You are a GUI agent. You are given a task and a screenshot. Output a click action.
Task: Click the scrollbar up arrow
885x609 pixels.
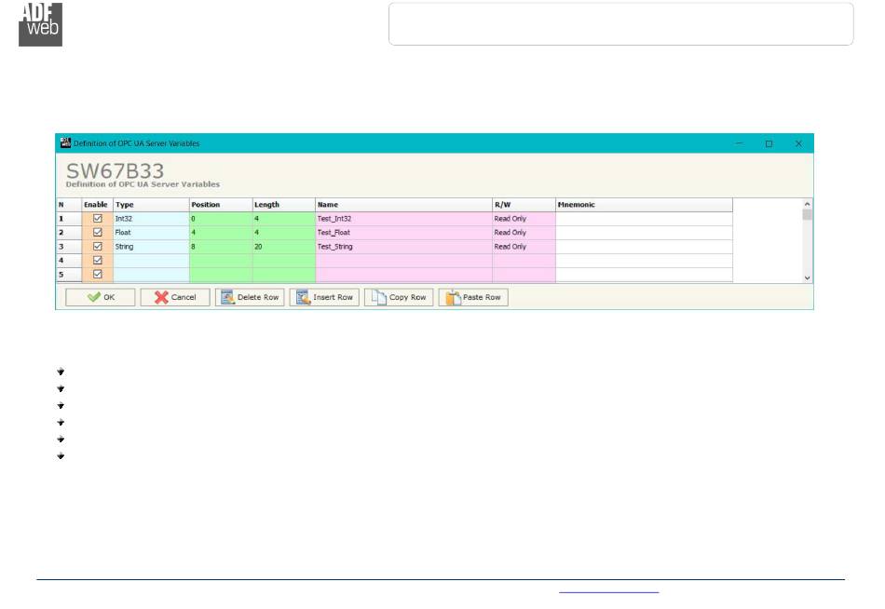807,204
